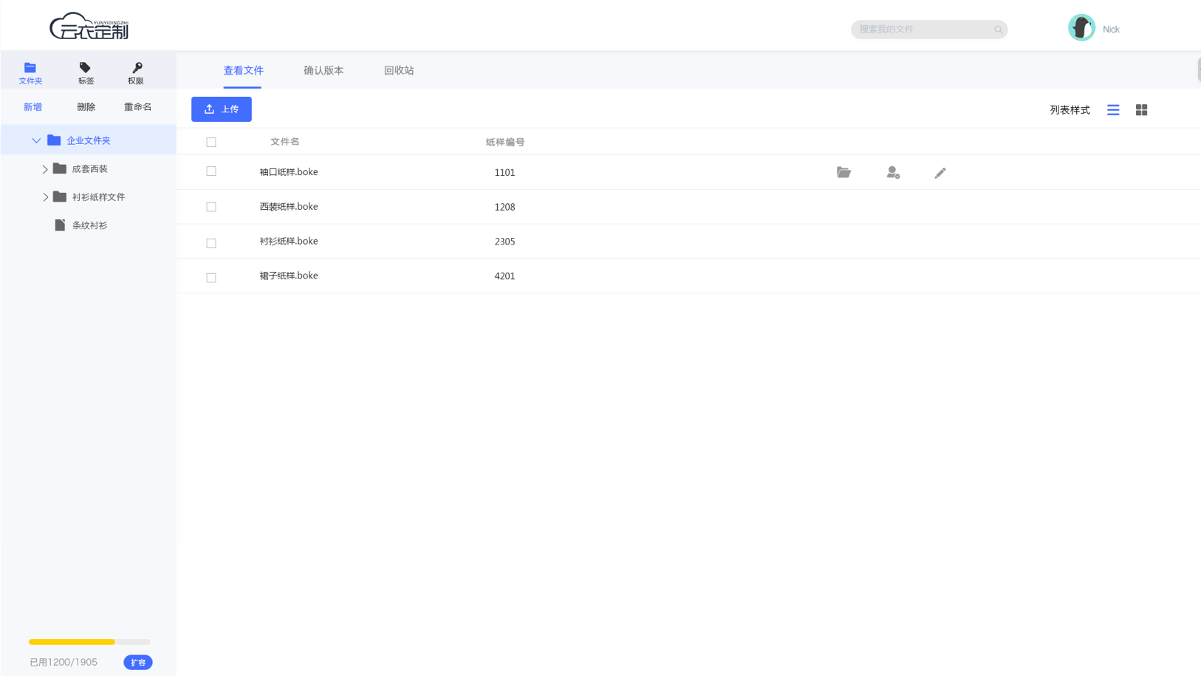The width and height of the screenshot is (1201, 676).
Task: Open the 标签 tag panel icon
Action: tap(86, 68)
